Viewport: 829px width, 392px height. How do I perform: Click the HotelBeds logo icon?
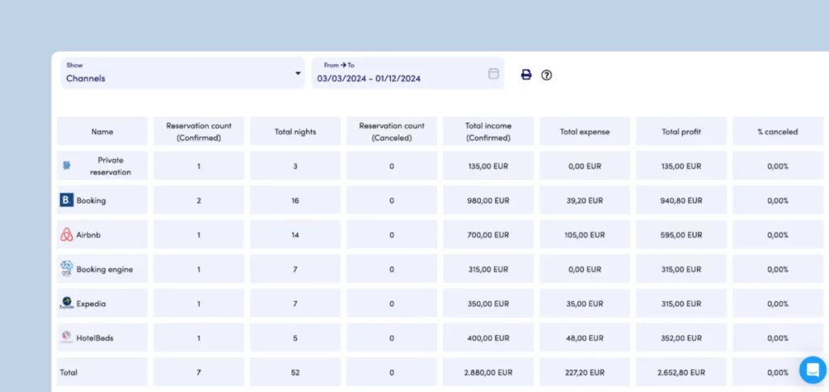coord(66,338)
